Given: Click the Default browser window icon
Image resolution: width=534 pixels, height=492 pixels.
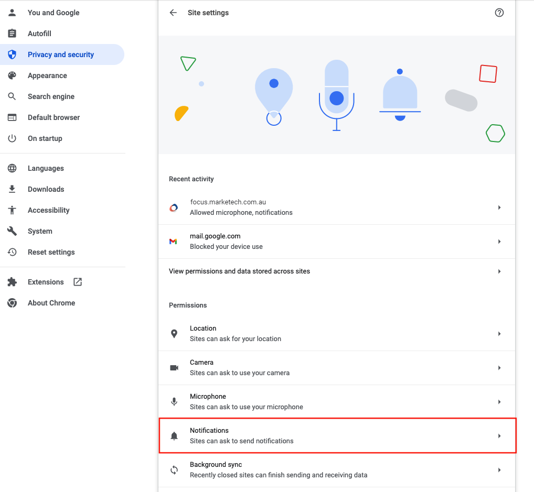Looking at the screenshot, I should pyautogui.click(x=12, y=117).
